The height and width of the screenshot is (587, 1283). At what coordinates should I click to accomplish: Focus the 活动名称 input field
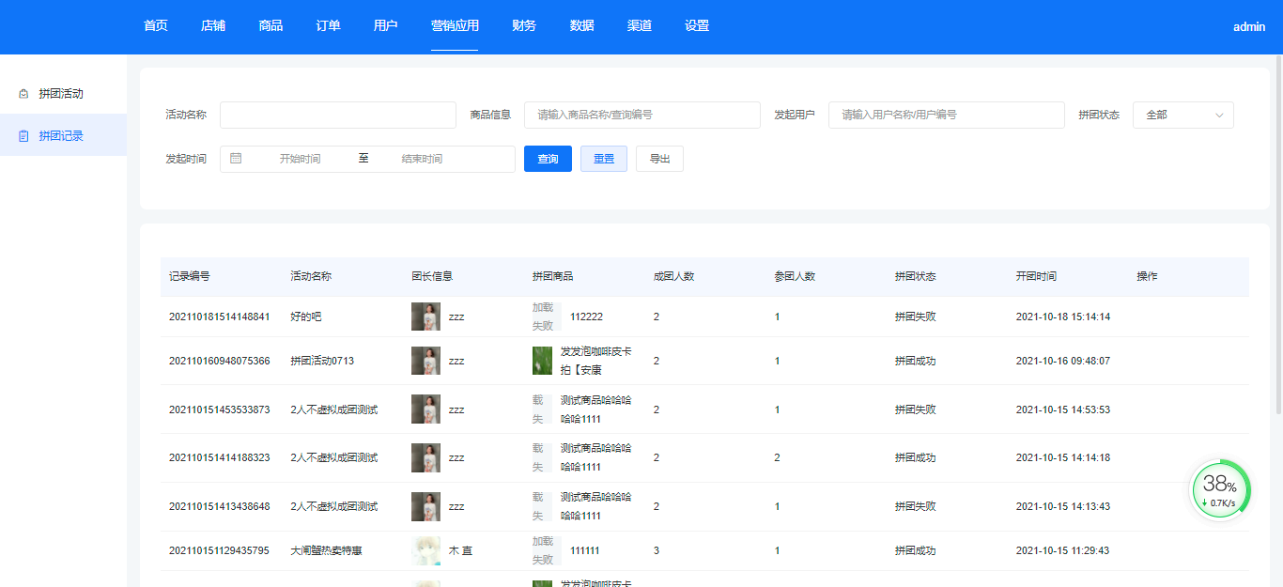tap(337, 115)
